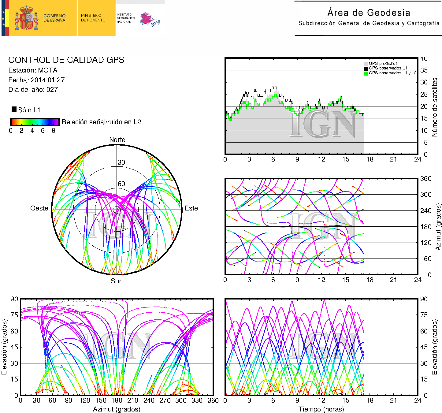
Task: Click the black GPS observados L1 legend marker
Action: (366, 69)
